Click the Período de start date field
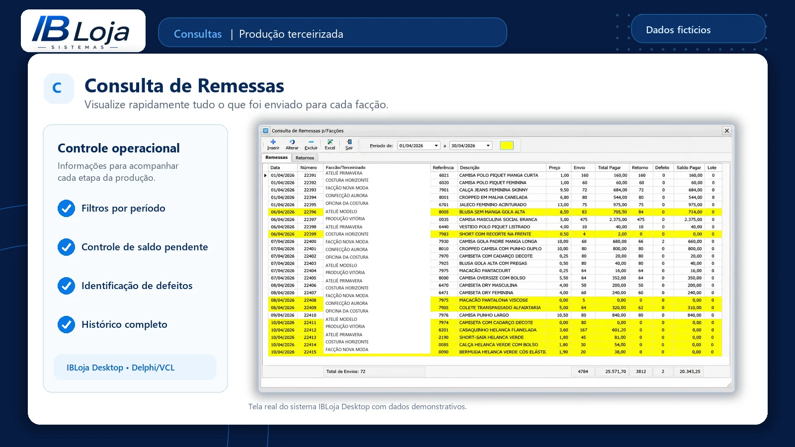This screenshot has height=447, width=795. pos(419,146)
